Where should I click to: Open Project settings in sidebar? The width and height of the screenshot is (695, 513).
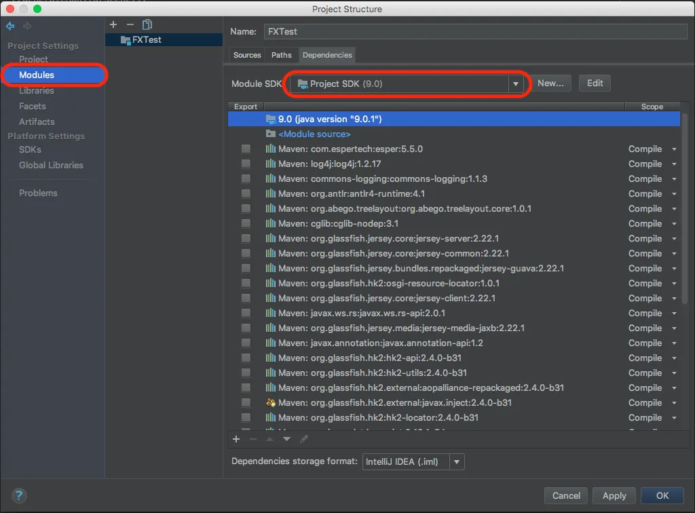click(x=33, y=59)
